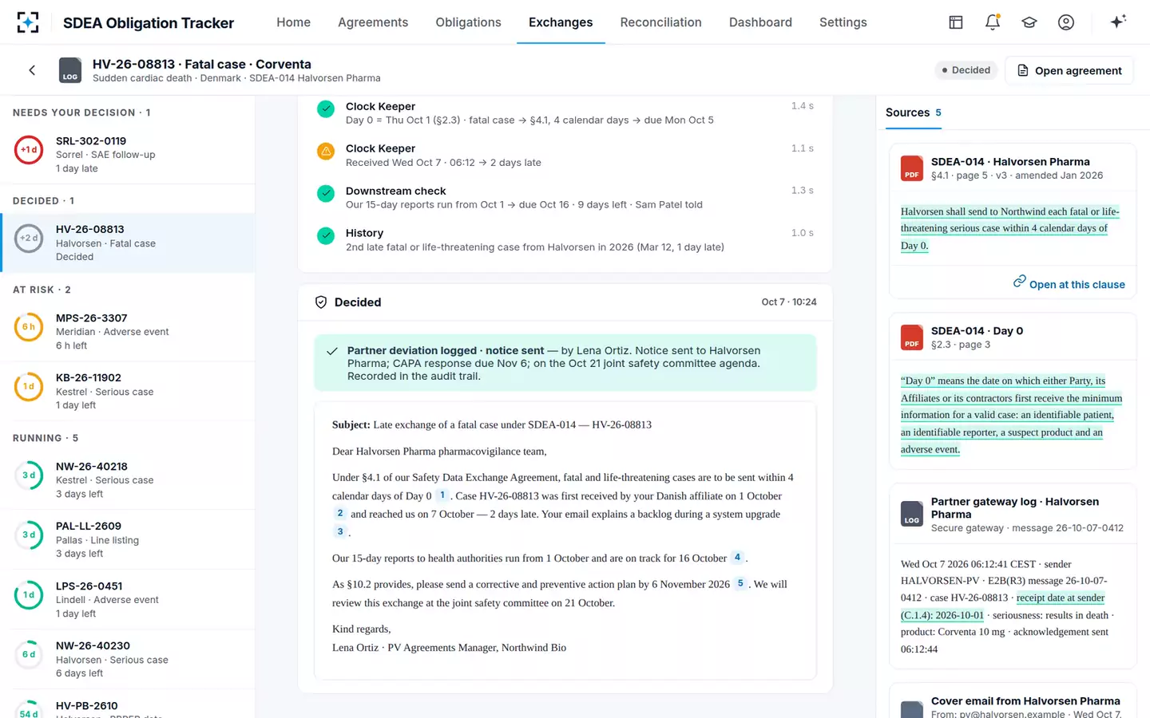Click orange warning icon for Clock Keeper received step
Viewport: 1150px width, 718px height.
point(326,151)
